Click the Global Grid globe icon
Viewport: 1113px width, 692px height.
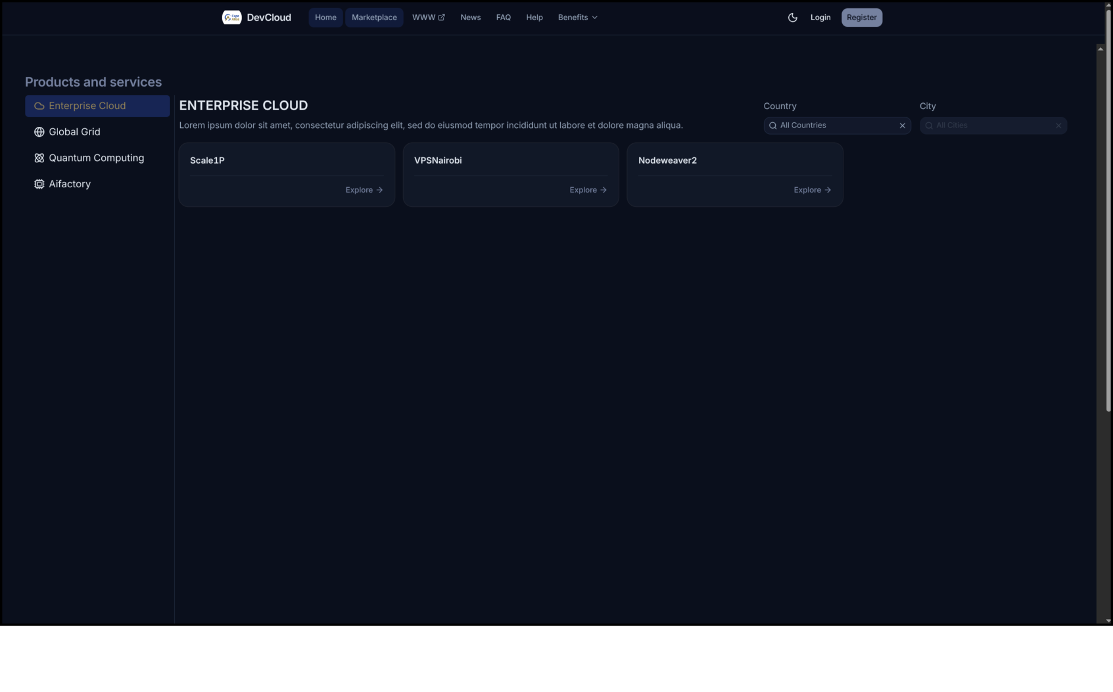[39, 132]
